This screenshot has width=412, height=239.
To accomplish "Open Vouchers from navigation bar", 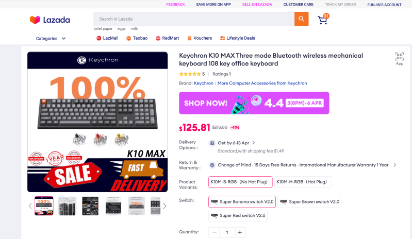I will (x=200, y=38).
